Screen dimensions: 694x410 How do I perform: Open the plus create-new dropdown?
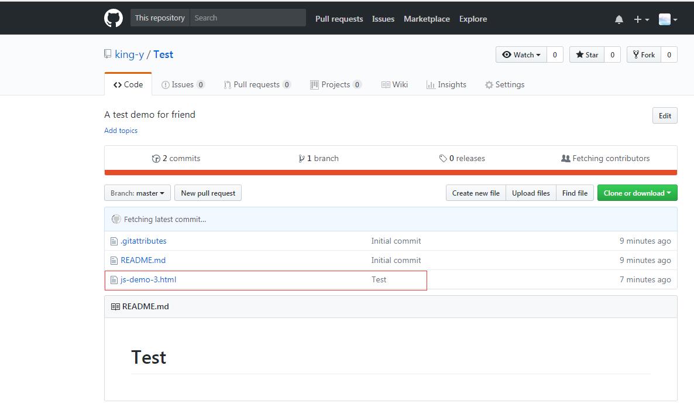(641, 19)
